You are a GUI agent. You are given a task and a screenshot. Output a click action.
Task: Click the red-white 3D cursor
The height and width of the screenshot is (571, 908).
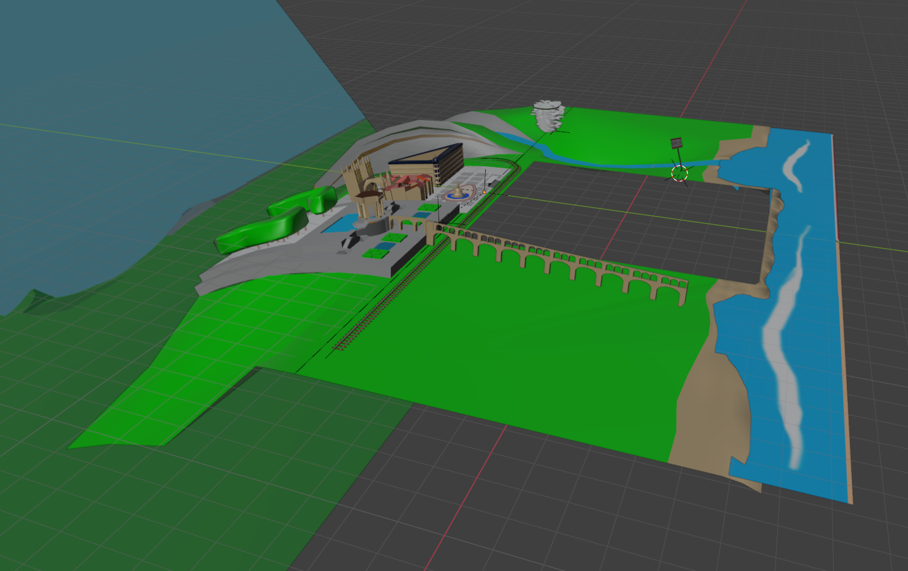click(x=679, y=174)
